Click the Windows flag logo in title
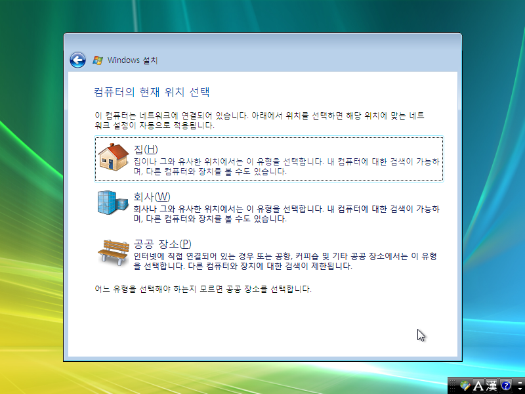Viewport: 525px width, 394px height. (x=98, y=60)
